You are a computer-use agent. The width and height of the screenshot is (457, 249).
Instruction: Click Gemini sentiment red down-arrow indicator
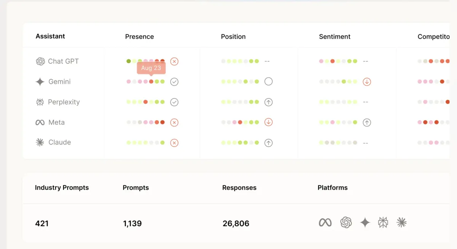point(367,82)
